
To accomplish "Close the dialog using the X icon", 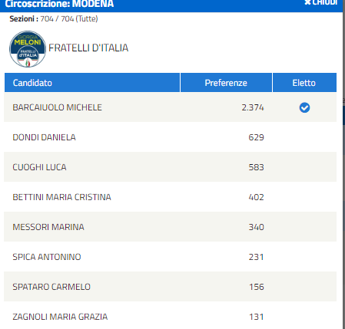I will click(307, 2).
